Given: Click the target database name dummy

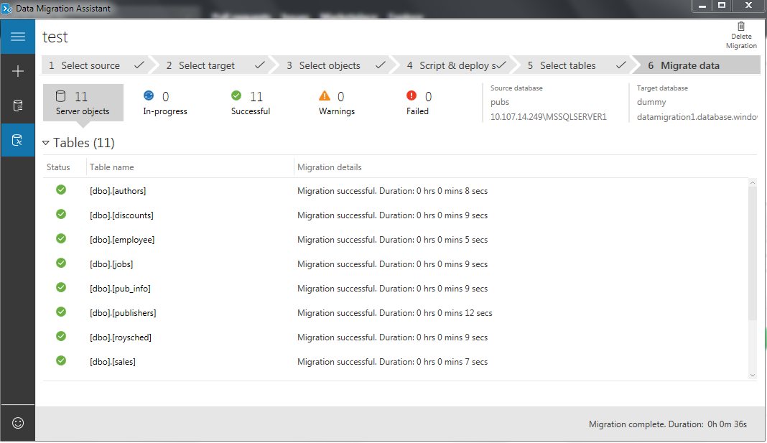Looking at the screenshot, I should 651,102.
